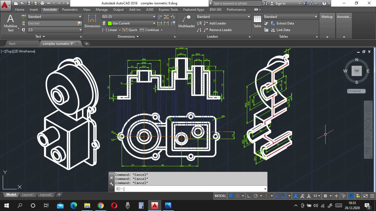Expand the Text panel title
The image size is (376, 211).
click(40, 36)
